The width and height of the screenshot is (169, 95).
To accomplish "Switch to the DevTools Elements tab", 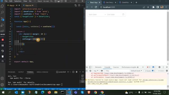I will click(x=98, y=67).
